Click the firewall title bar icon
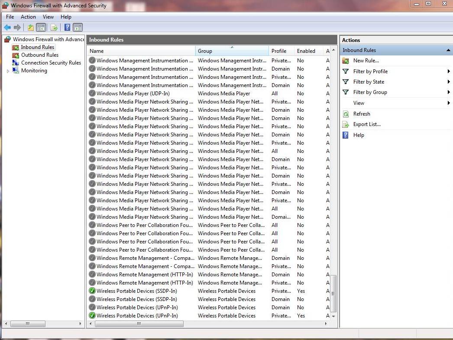This screenshot has height=340, width=453. pyautogui.click(x=5, y=5)
